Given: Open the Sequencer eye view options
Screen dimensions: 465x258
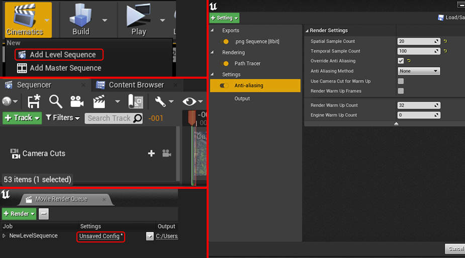Looking at the screenshot, I should point(193,101).
